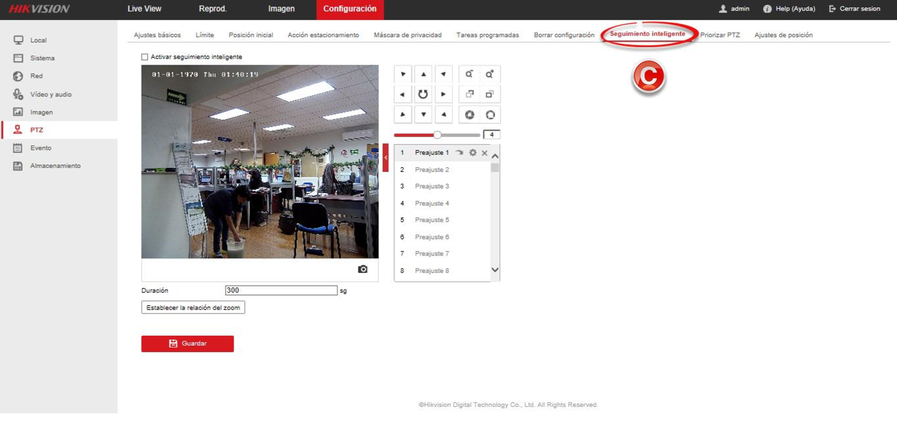
Task: Adjust the PTZ speed slider handle
Action: click(x=437, y=135)
